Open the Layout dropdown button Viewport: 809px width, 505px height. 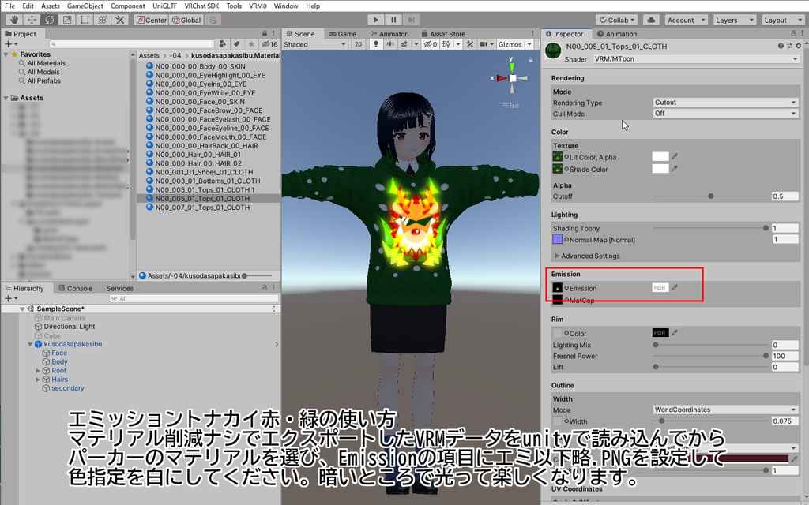(782, 19)
